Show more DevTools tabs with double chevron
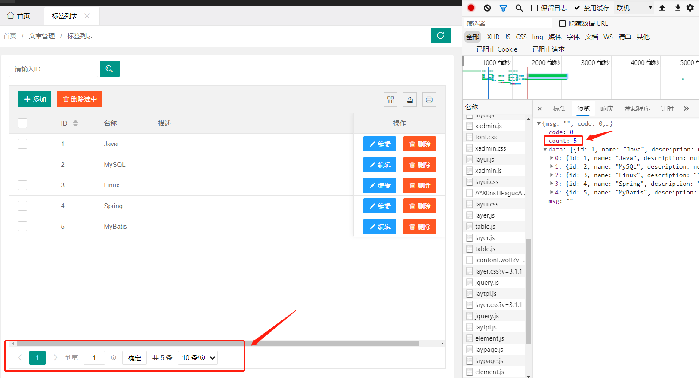The height and width of the screenshot is (378, 699). point(686,108)
